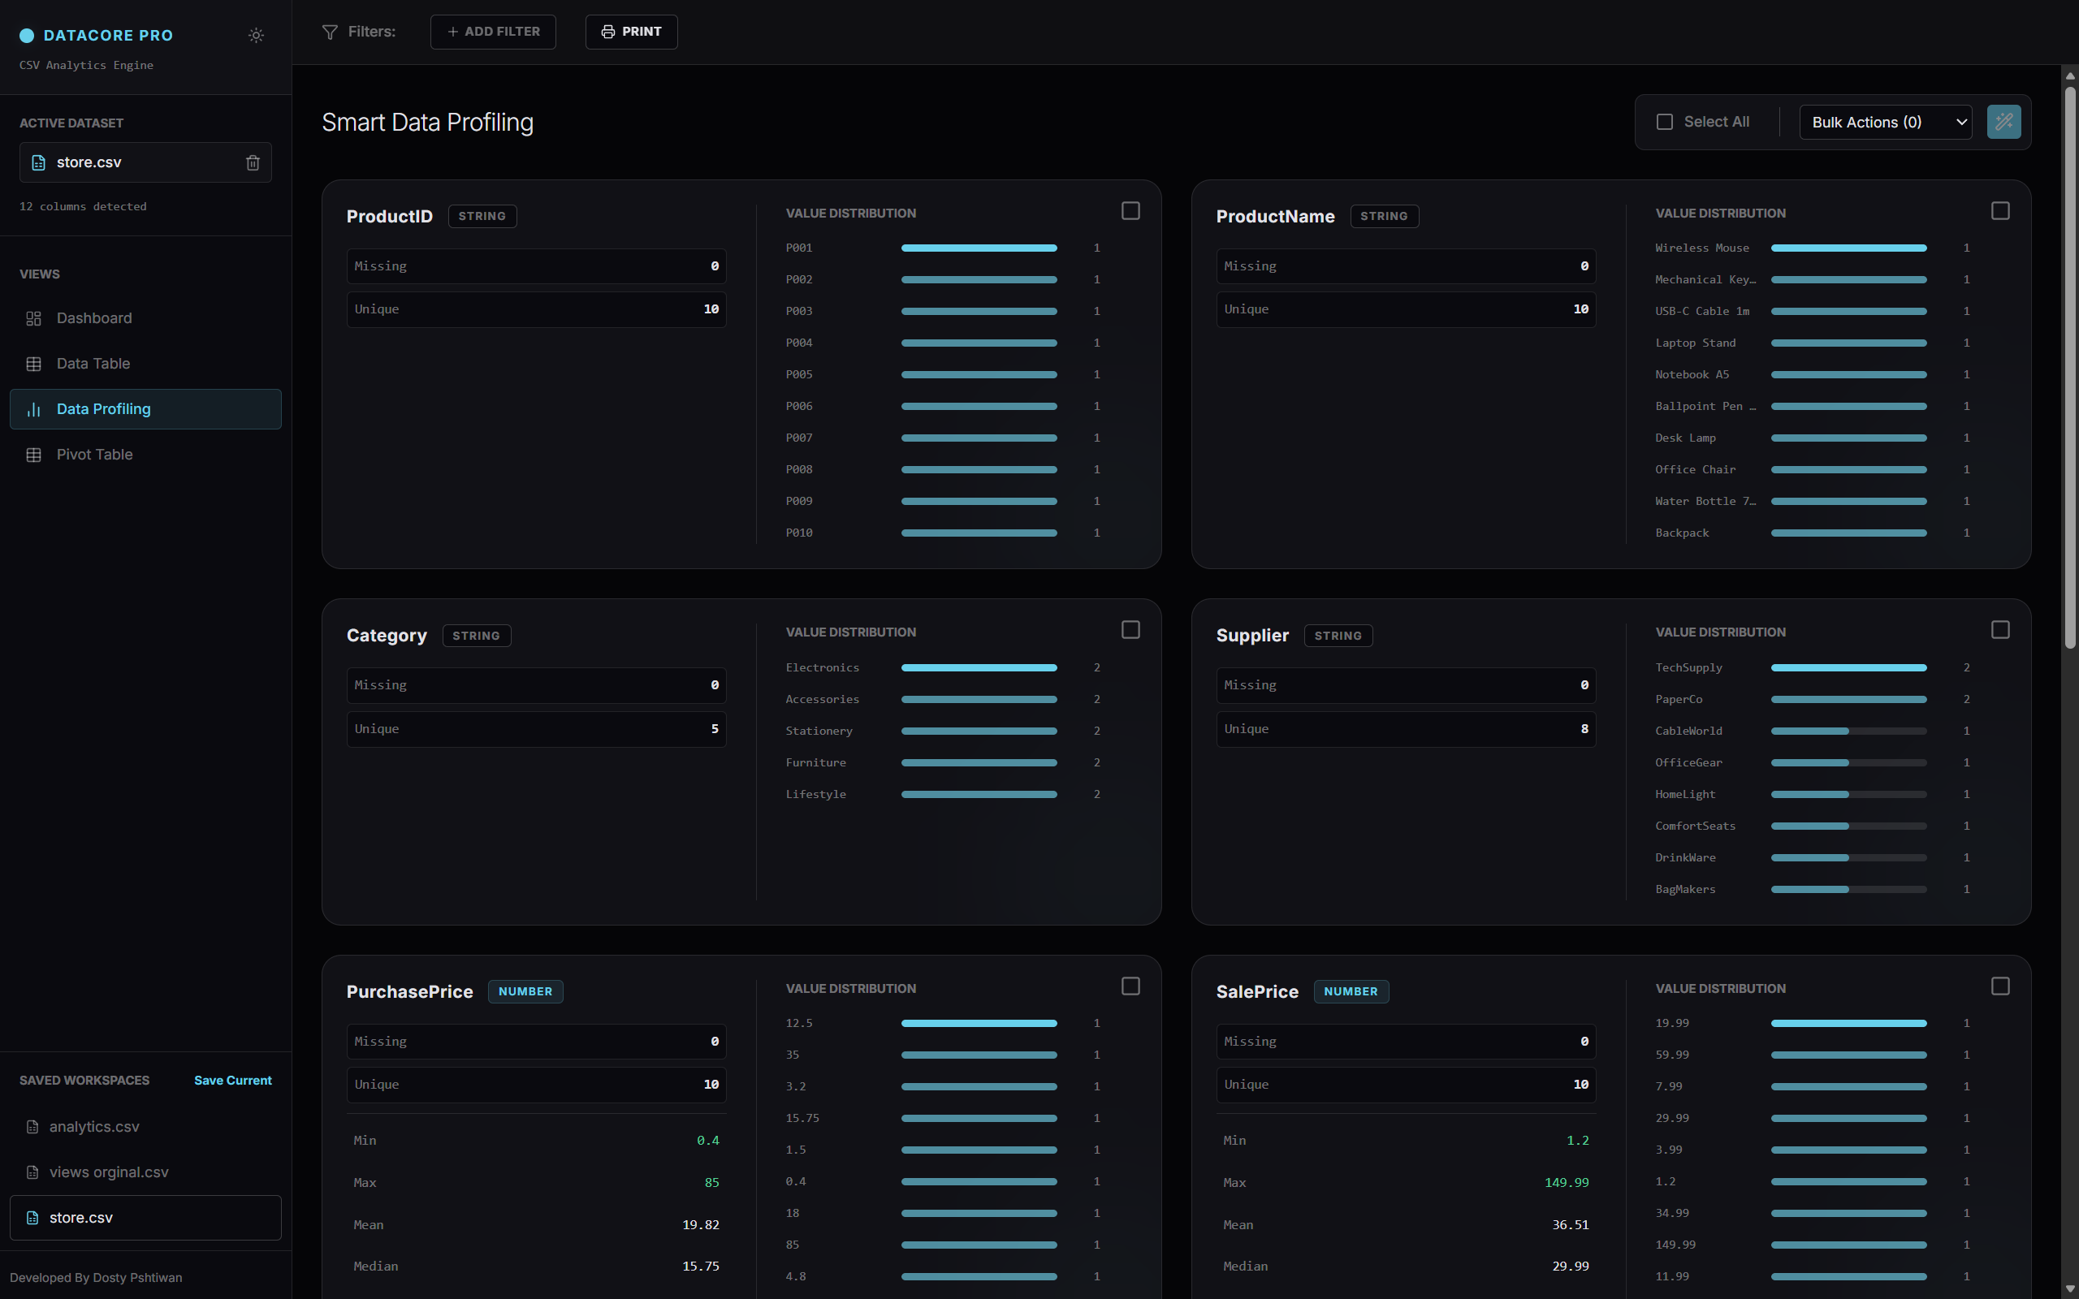Click the file icon beside analytics.csv
Screen dimensions: 2079x1299
click(32, 1127)
